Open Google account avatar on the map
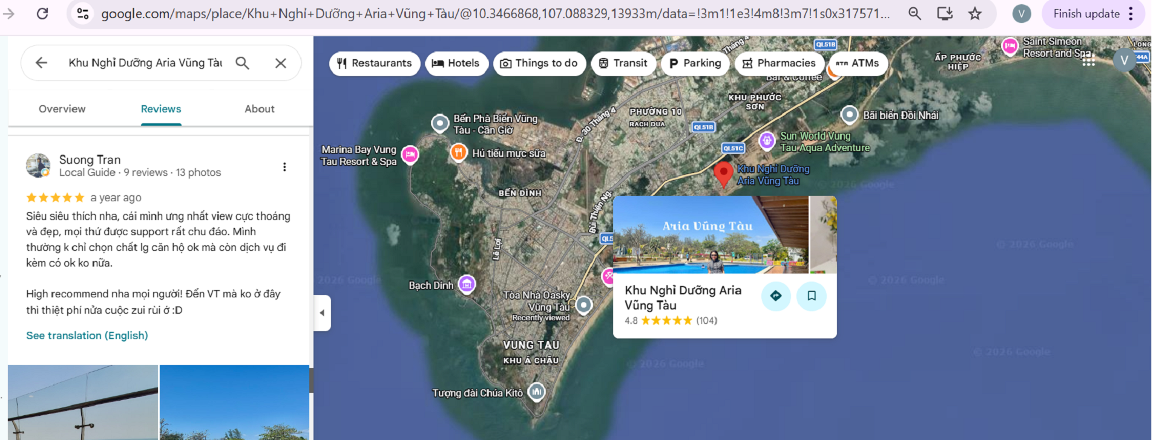1162x440 pixels. coord(1124,60)
